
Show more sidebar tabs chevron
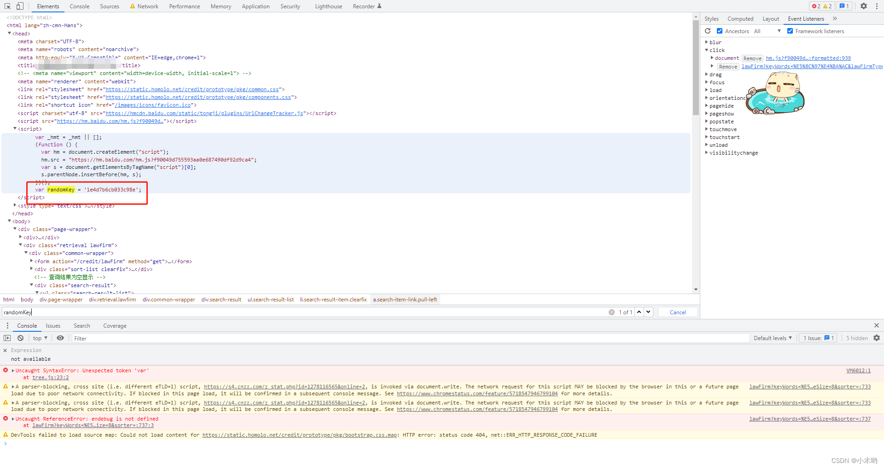point(835,19)
